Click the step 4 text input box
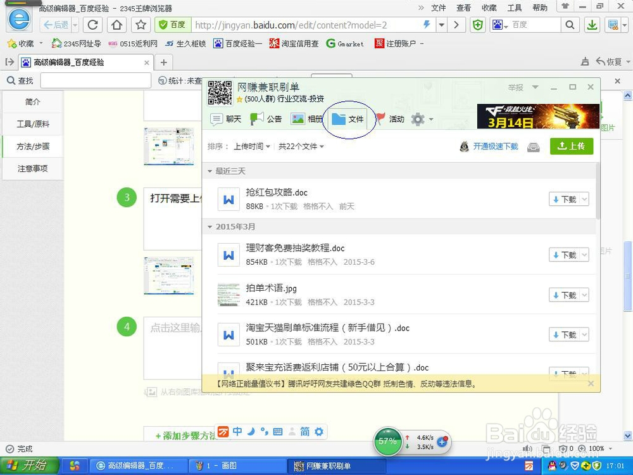This screenshot has width=633, height=475. [173, 348]
